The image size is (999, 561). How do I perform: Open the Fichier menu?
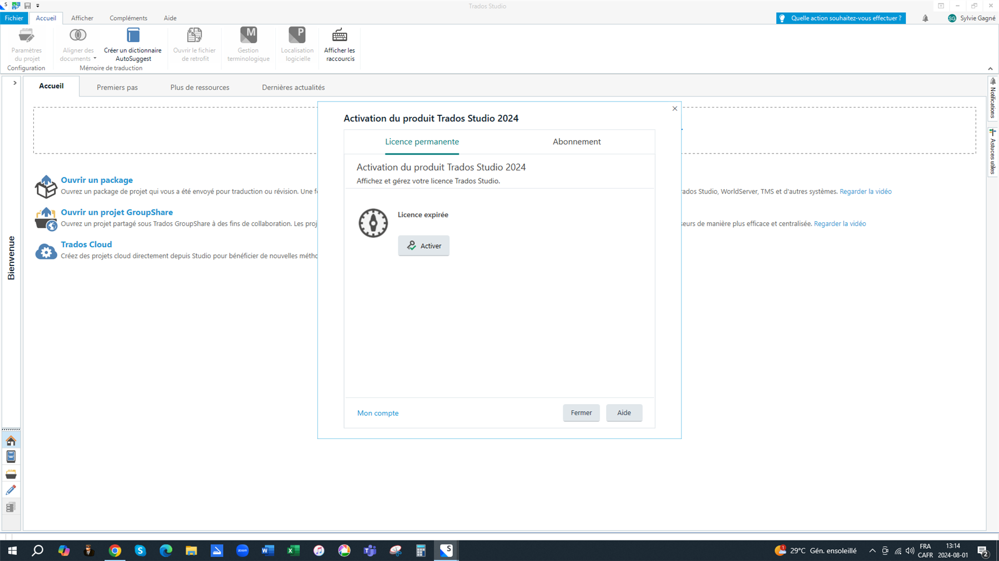(x=14, y=18)
